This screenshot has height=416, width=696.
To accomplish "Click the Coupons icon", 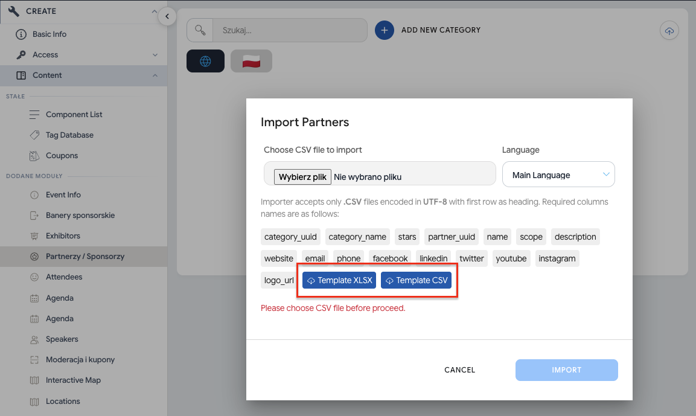I will tap(34, 156).
